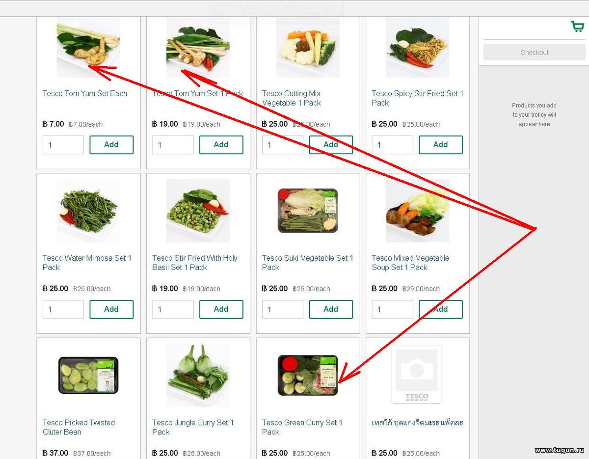589x459 pixels.
Task: Open Tesco Green Curry Set 1 Pack link
Action: tap(302, 427)
